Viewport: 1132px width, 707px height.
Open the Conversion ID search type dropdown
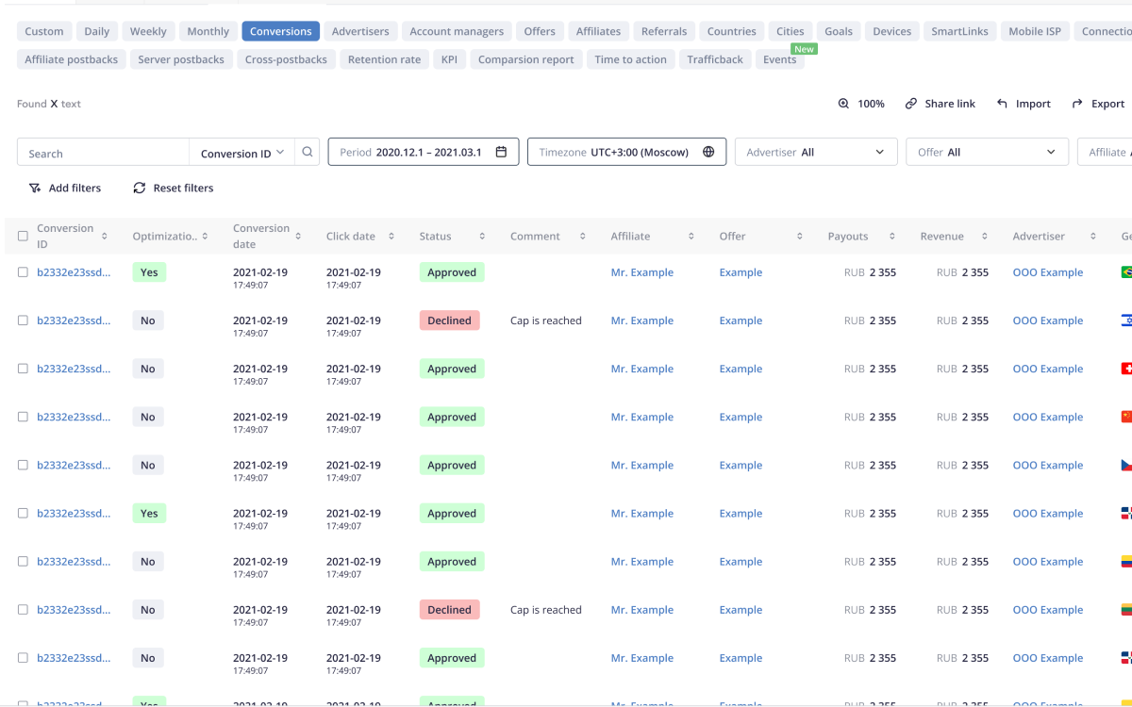(x=242, y=153)
